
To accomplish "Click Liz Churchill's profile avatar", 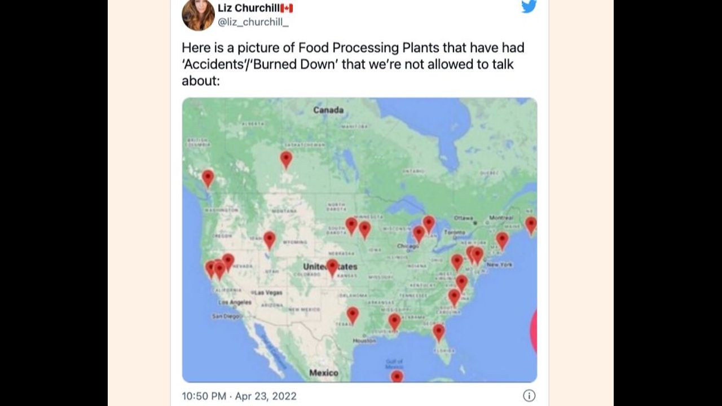I will pyautogui.click(x=198, y=15).
